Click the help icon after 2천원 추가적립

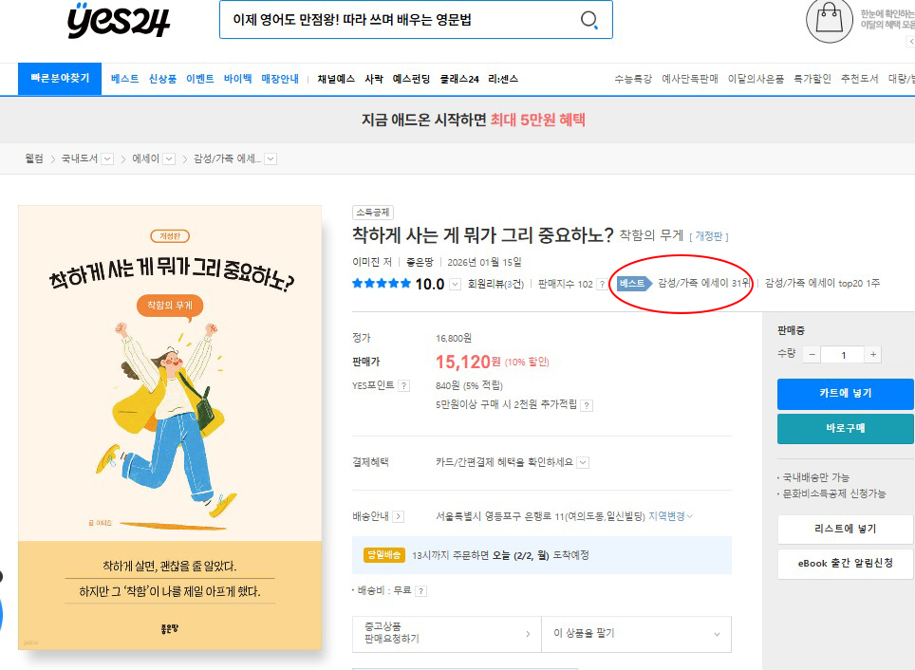(x=587, y=405)
